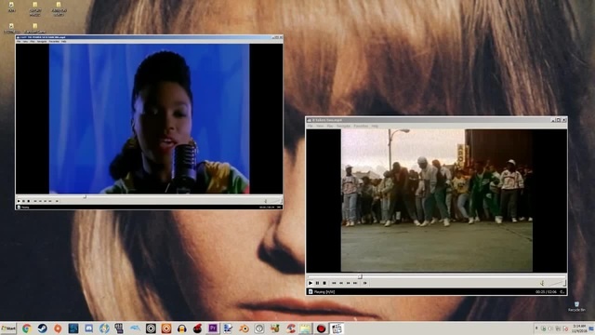Click the frame step button in right player
This screenshot has width=595, height=335.
click(365, 283)
